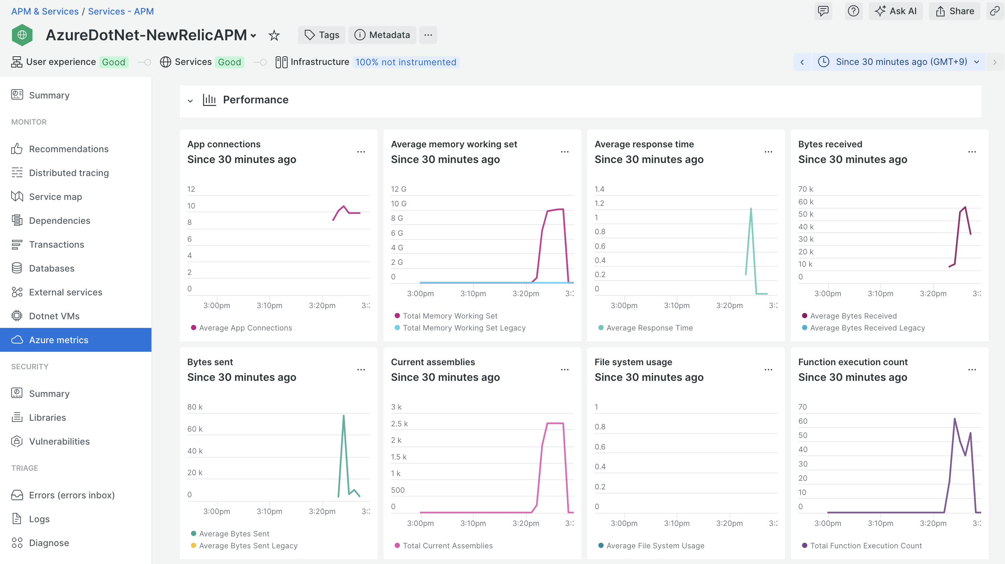Open the Logs view

(x=39, y=519)
